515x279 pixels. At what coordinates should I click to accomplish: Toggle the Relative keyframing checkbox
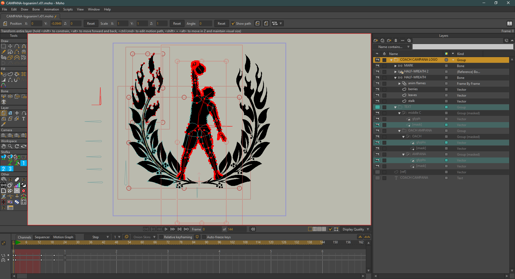[161, 237]
